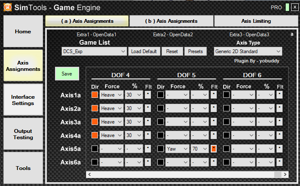The image size is (300, 186).
Task: Switch to Axis Limiting tab
Action: pyautogui.click(x=256, y=21)
